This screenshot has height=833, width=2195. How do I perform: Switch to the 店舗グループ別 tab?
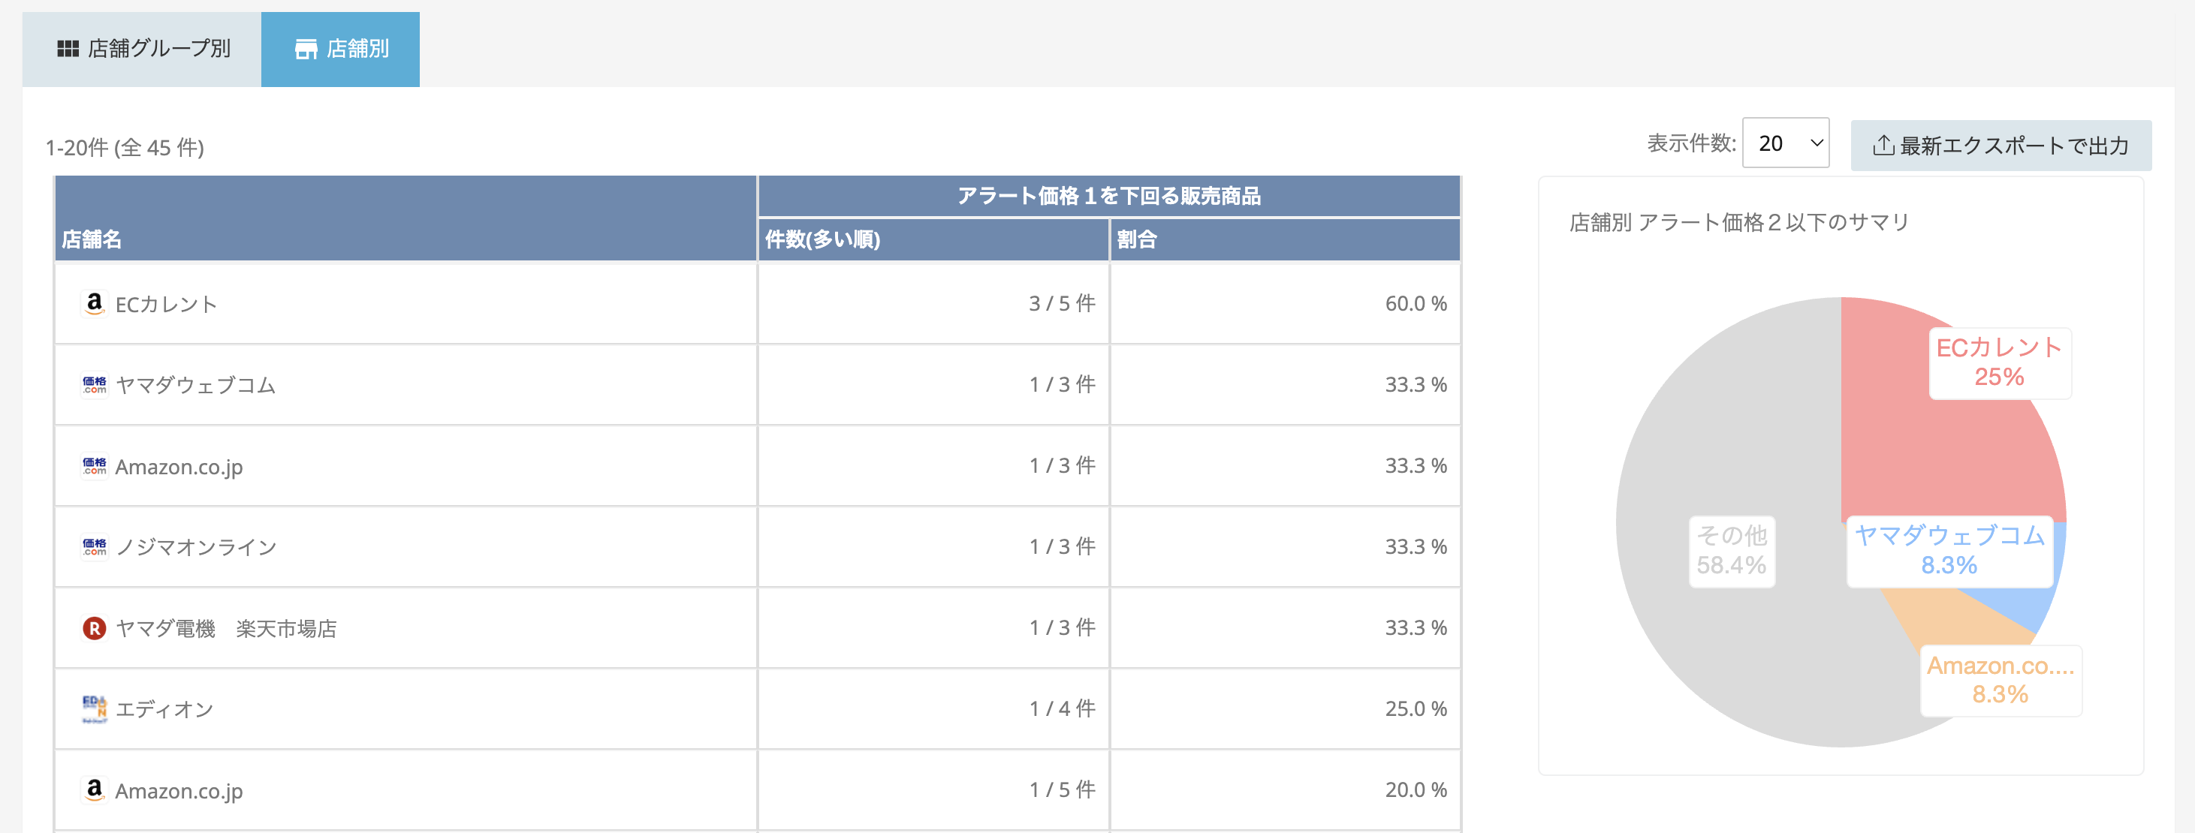(x=142, y=50)
